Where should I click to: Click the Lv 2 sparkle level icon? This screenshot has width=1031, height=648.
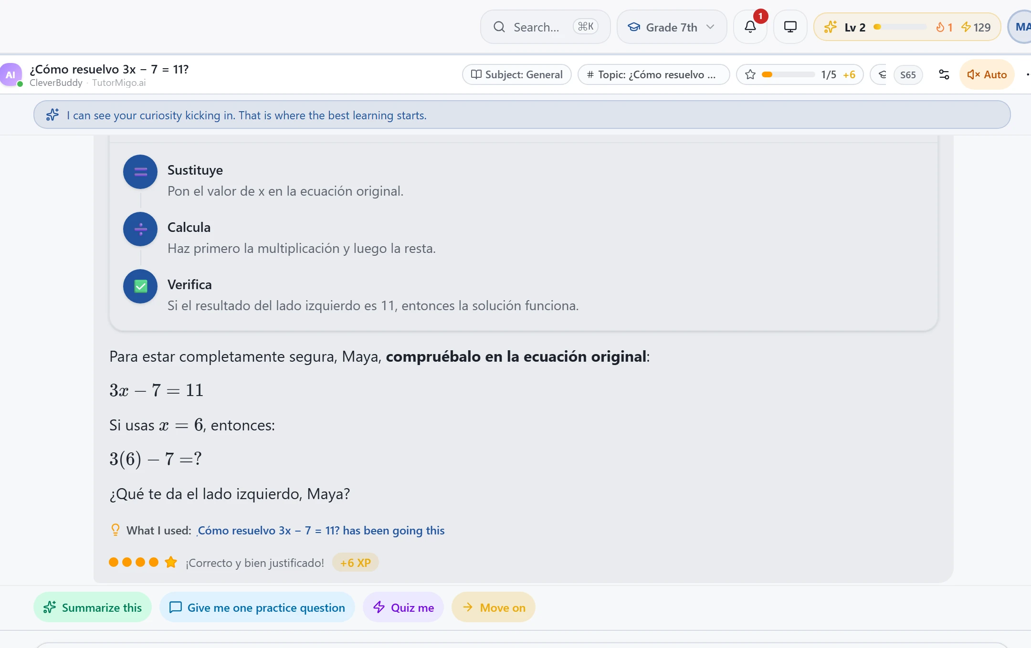click(x=831, y=27)
